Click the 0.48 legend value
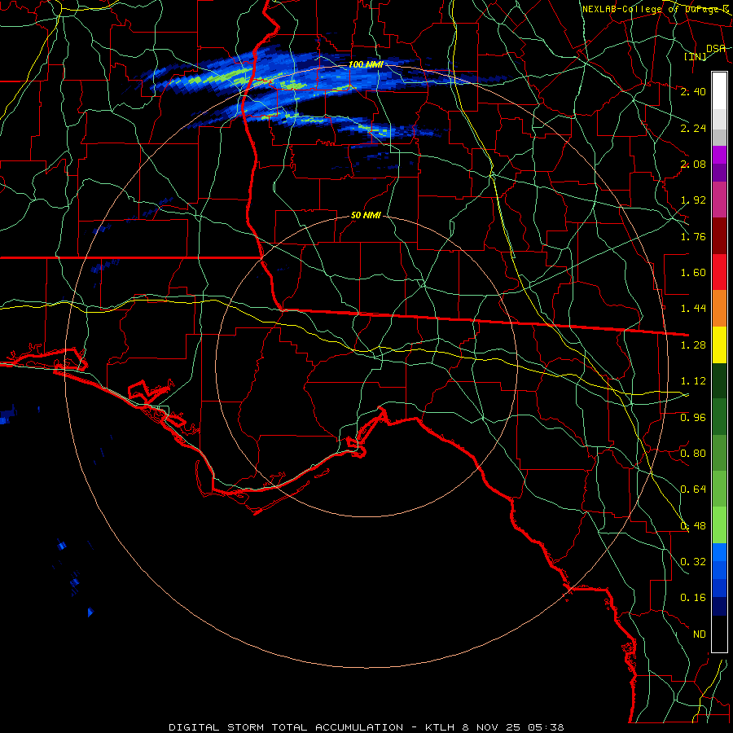 point(693,526)
